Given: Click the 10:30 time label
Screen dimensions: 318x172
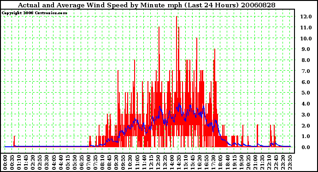Looking at the screenshot, I should 130,162.
